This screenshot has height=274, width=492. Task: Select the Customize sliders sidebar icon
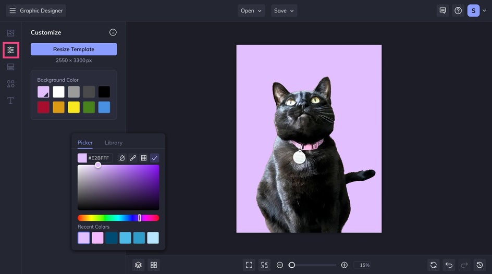tap(10, 50)
